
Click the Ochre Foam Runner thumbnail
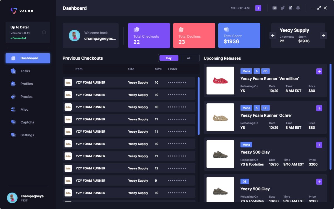tap(220, 117)
